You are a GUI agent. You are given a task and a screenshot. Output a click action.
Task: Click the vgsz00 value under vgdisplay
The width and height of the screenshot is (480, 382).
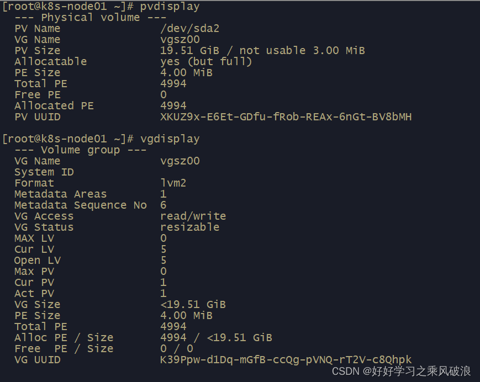[x=180, y=161]
